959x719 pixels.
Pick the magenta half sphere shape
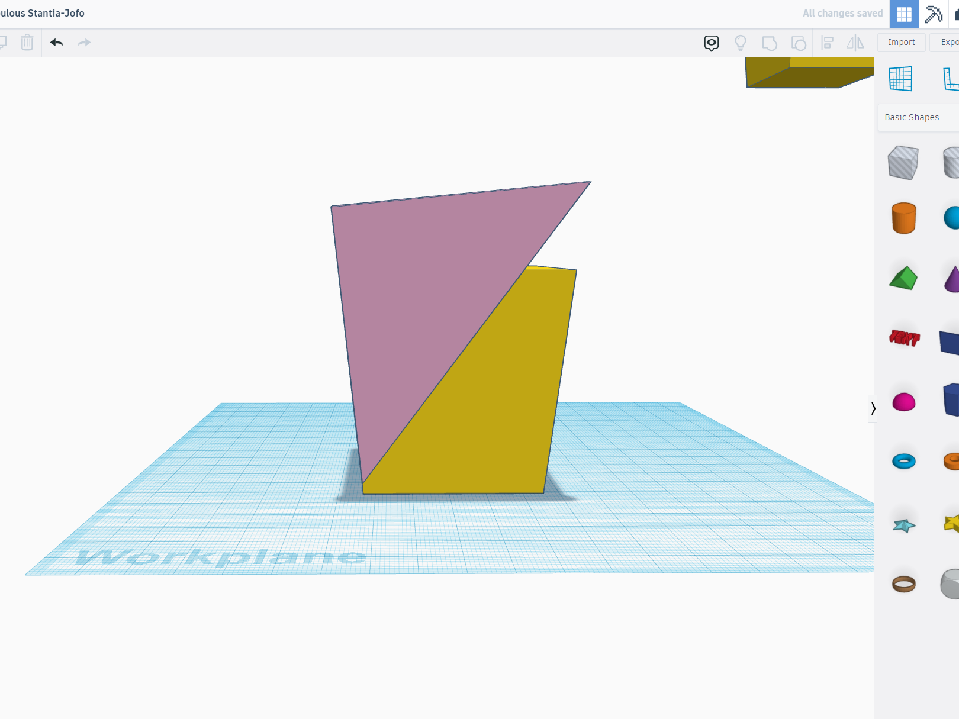[x=904, y=402]
